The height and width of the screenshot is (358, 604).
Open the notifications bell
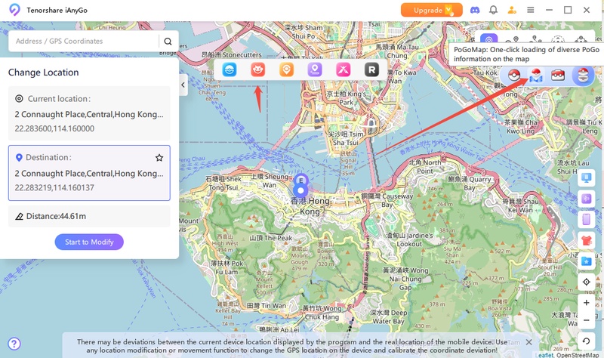(494, 10)
